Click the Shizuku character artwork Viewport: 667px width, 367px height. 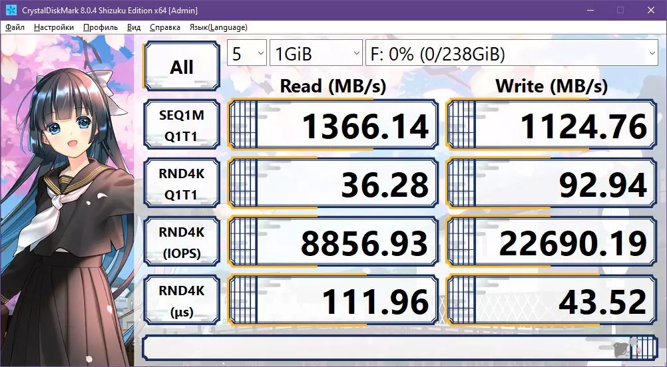tap(67, 201)
